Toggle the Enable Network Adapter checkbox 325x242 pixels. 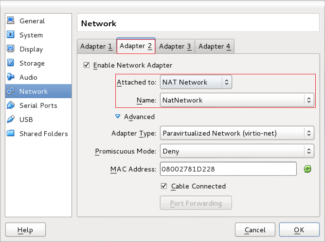(x=87, y=65)
